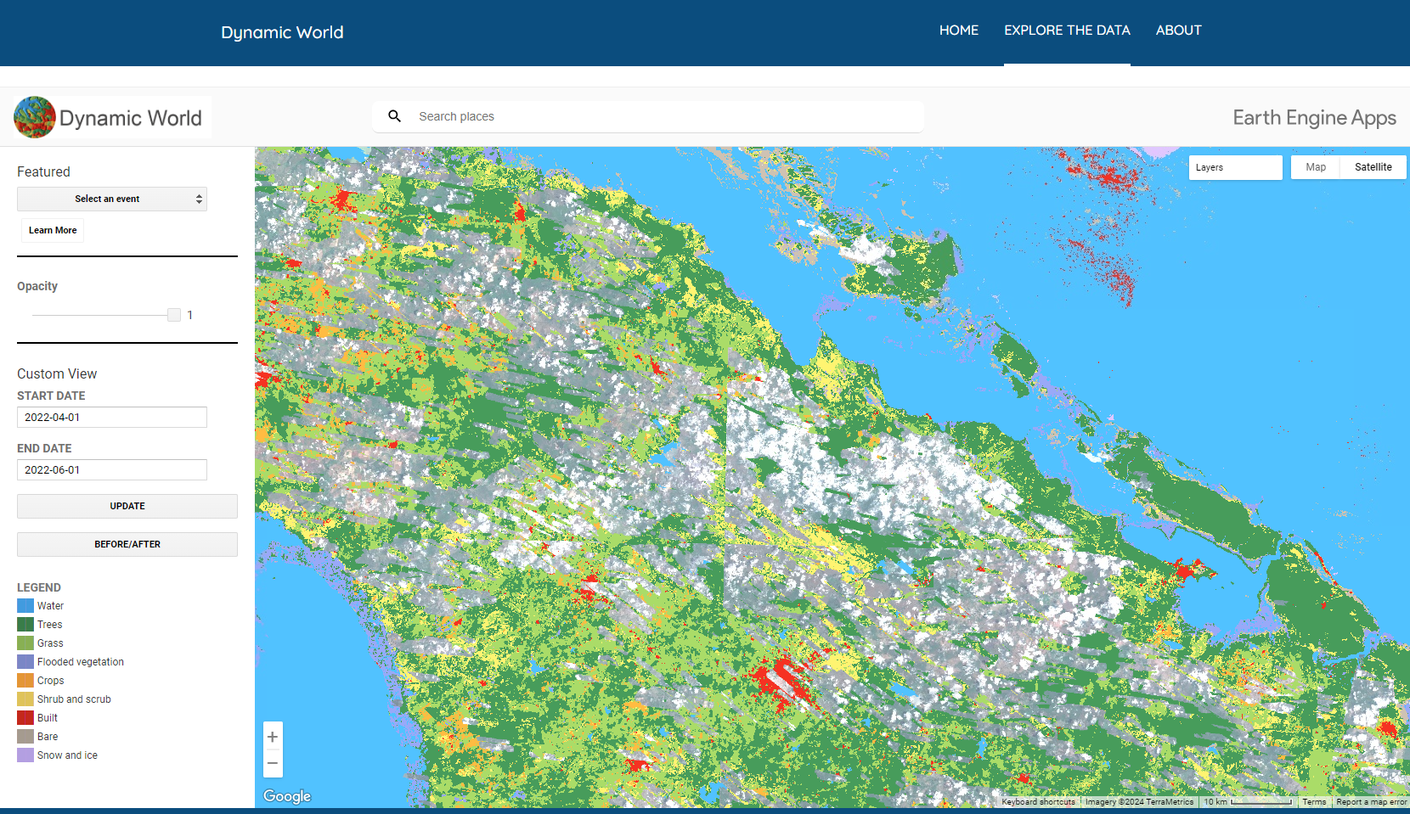Click the Dynamic World header title

coord(282,32)
